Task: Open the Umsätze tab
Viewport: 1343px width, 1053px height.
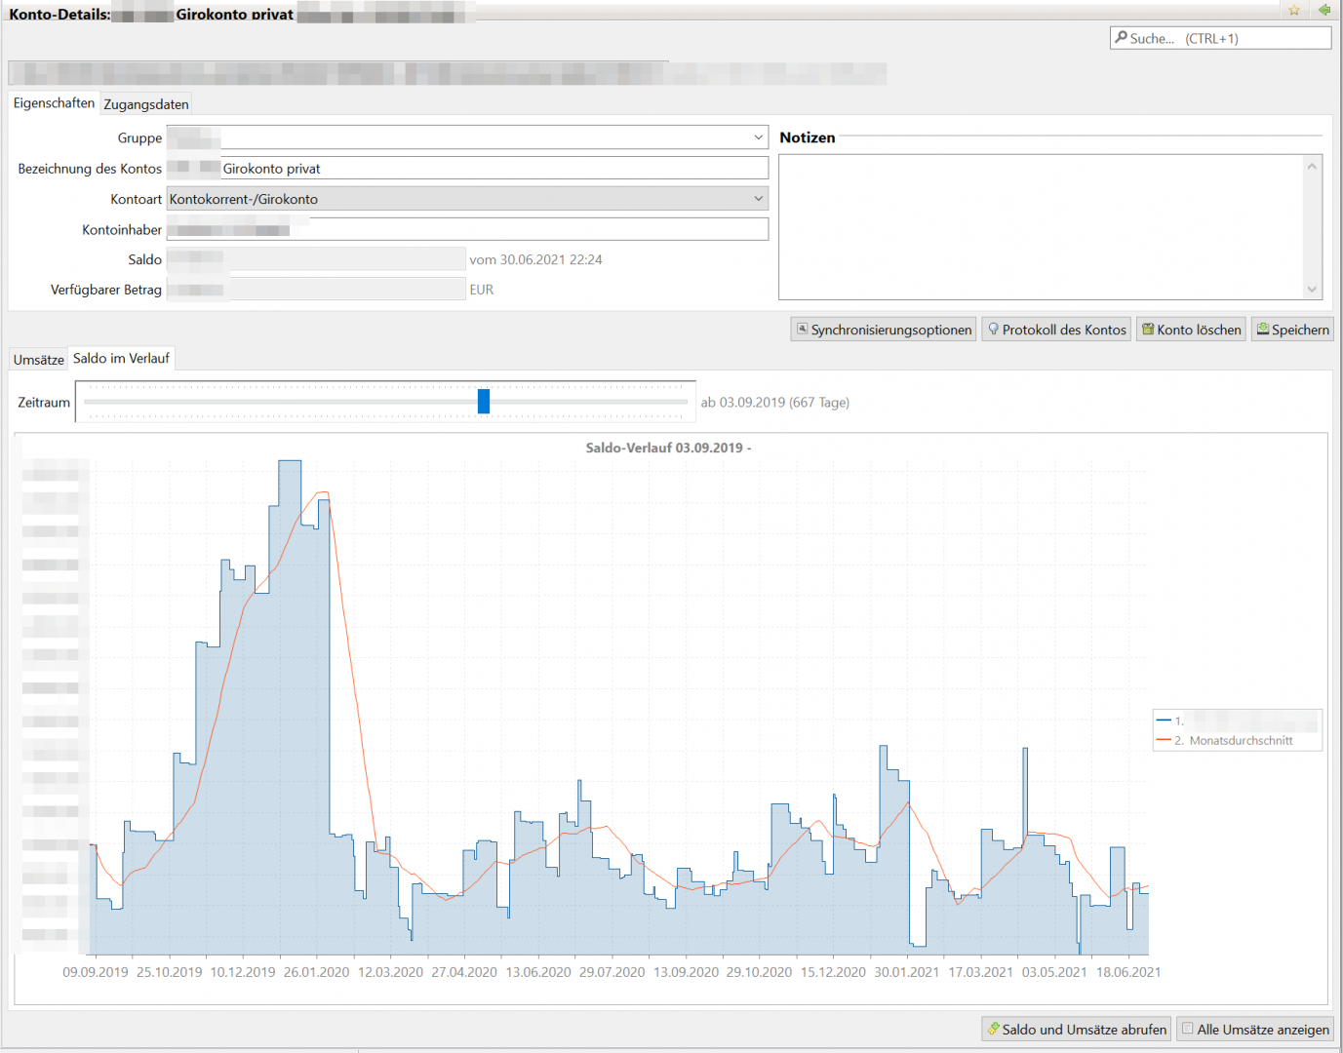Action: [39, 360]
